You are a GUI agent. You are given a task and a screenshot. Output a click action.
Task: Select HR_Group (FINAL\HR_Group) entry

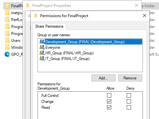point(91,53)
